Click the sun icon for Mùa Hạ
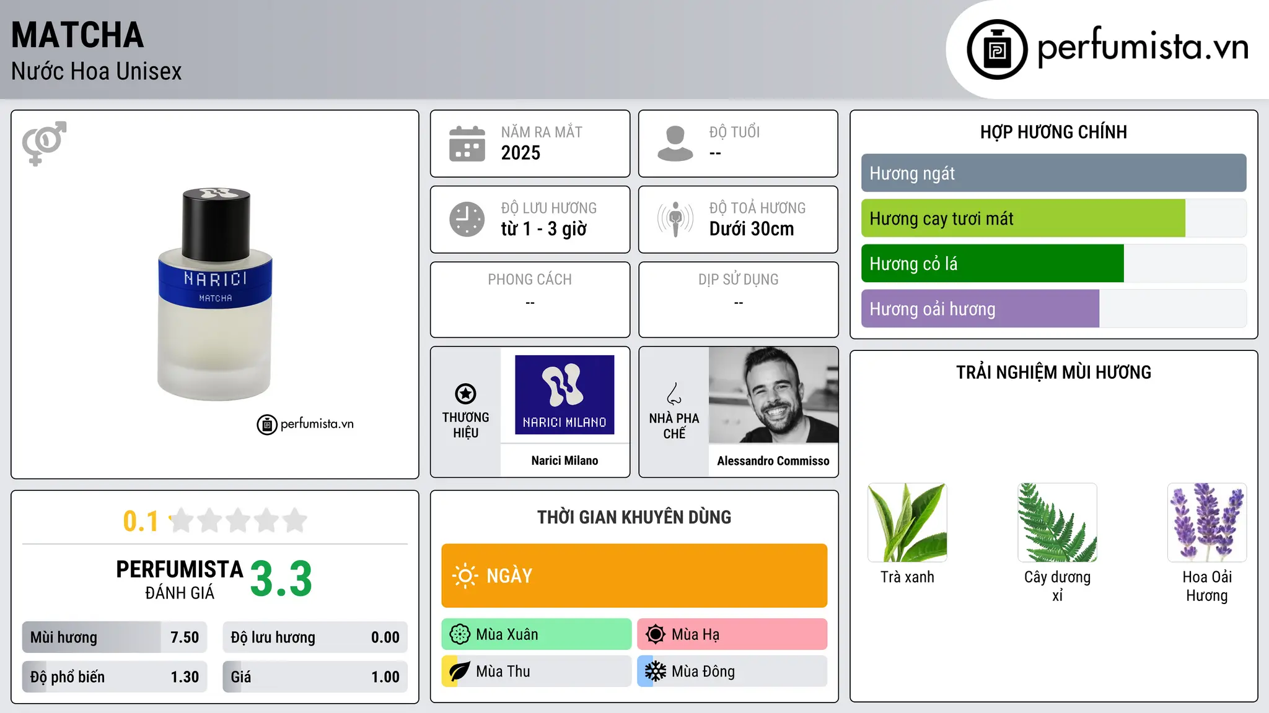Image resolution: width=1269 pixels, height=713 pixels. coord(656,634)
